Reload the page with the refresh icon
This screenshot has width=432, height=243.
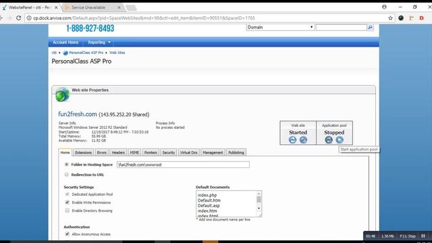point(18,18)
